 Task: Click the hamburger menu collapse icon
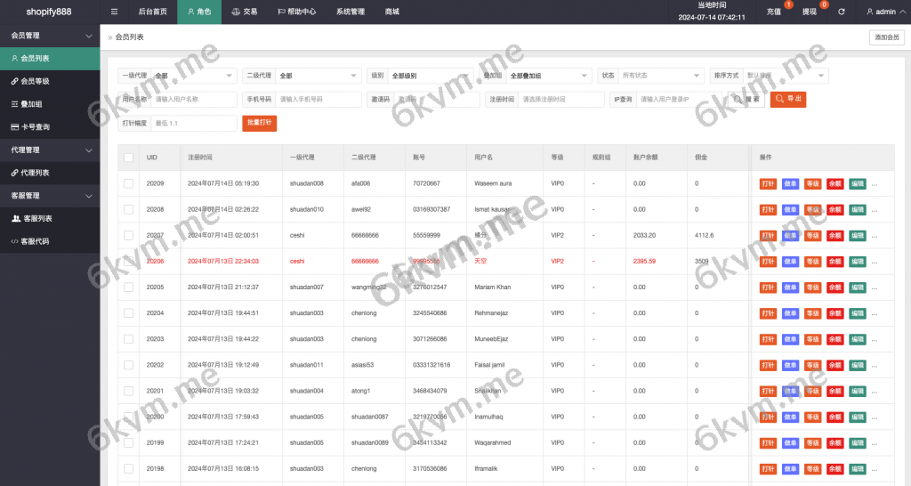[114, 12]
